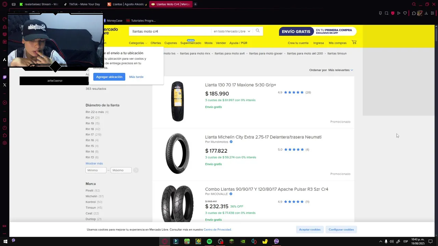Open the browser profile avatar
438x246 pixels.
(420, 13)
